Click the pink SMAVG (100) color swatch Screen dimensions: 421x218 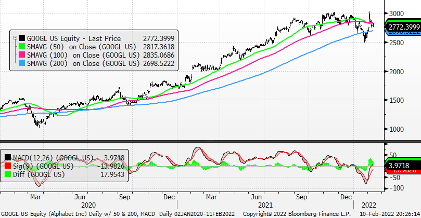pos(22,55)
